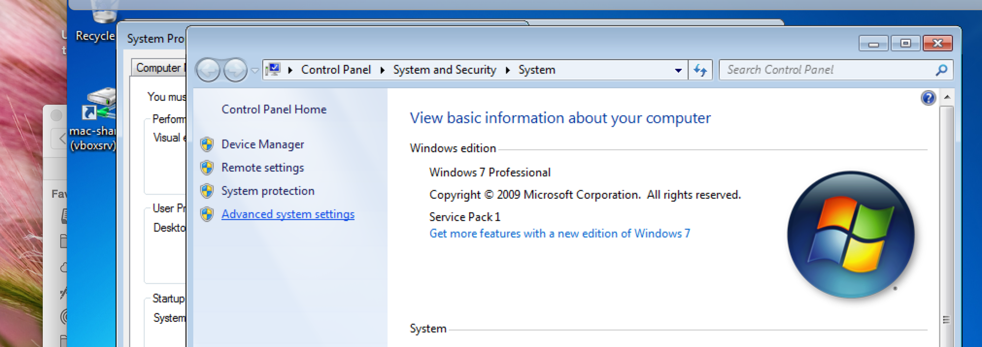Close the System control panel window
Image resolution: width=982 pixels, height=347 pixels.
[937, 44]
